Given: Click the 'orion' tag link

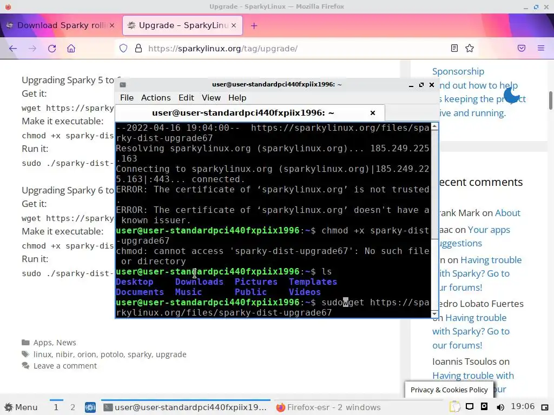Looking at the screenshot, I should click(x=87, y=354).
